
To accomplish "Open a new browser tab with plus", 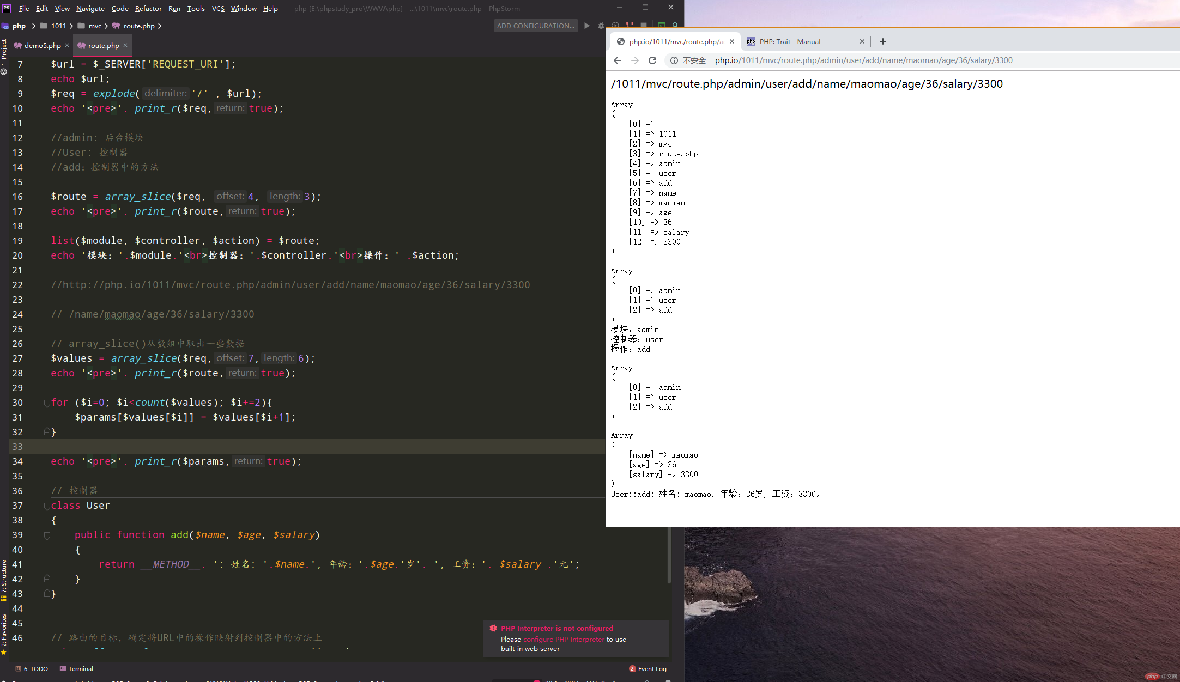I will tap(883, 41).
